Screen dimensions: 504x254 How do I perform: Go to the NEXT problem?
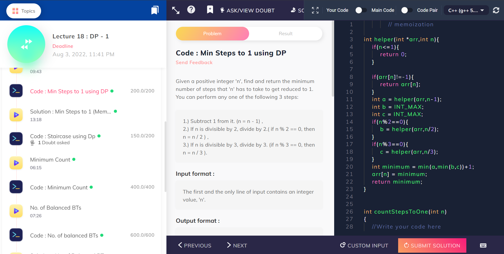pyautogui.click(x=237, y=245)
